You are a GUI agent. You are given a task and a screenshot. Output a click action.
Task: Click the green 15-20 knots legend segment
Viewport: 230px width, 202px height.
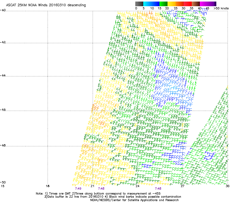click(x=163, y=4)
